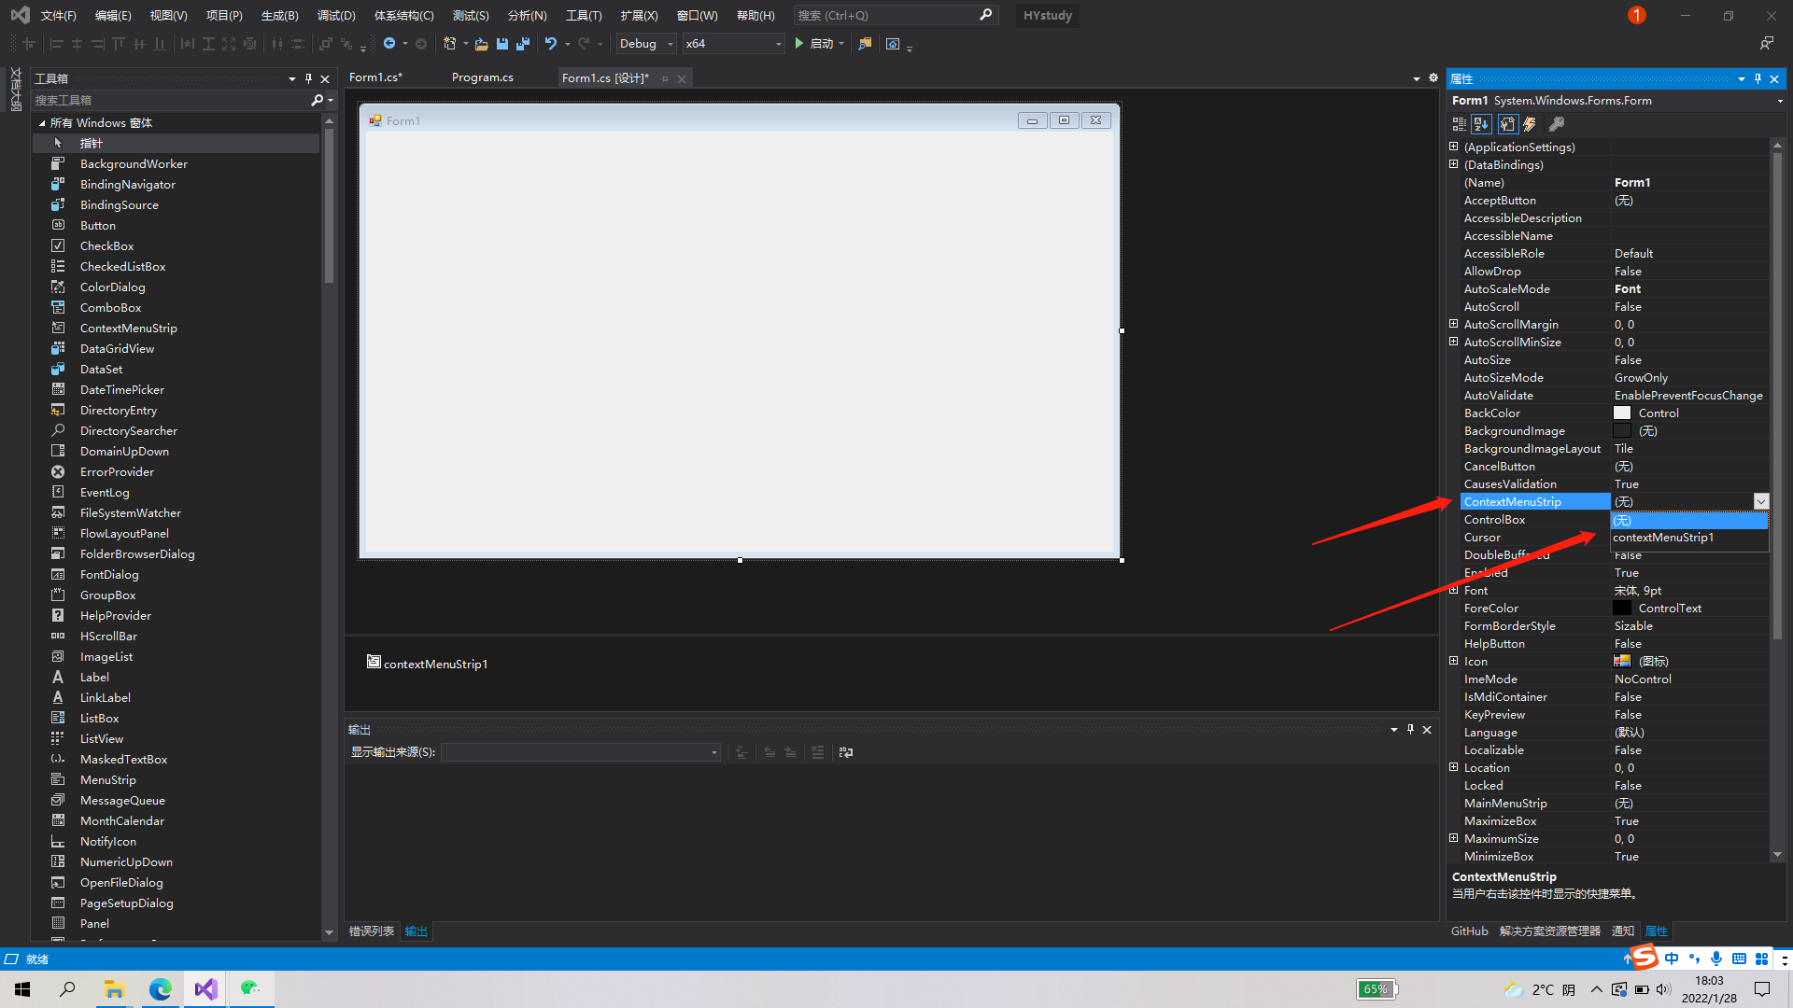Select the ContextMenuStrip toolbox item
Screen dimensions: 1793x1008
128,328
